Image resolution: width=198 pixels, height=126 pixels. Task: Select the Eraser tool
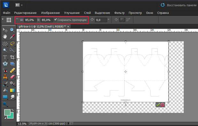[x=12, y=77]
